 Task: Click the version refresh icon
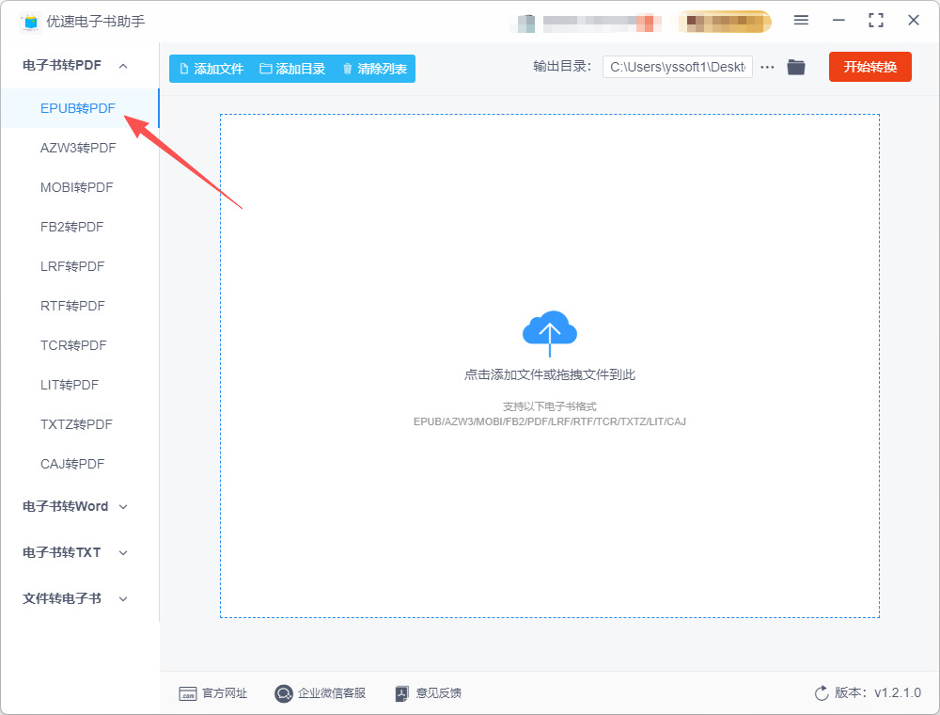point(822,692)
